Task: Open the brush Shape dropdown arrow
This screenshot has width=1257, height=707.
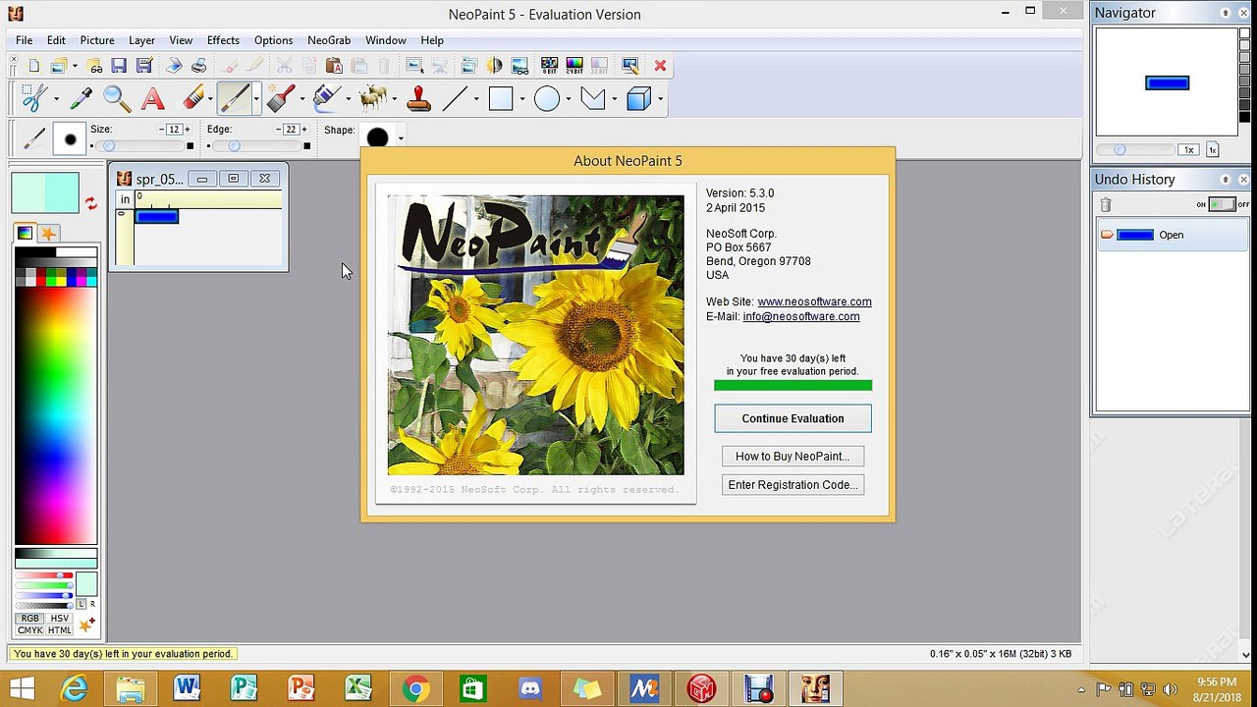Action: click(401, 137)
